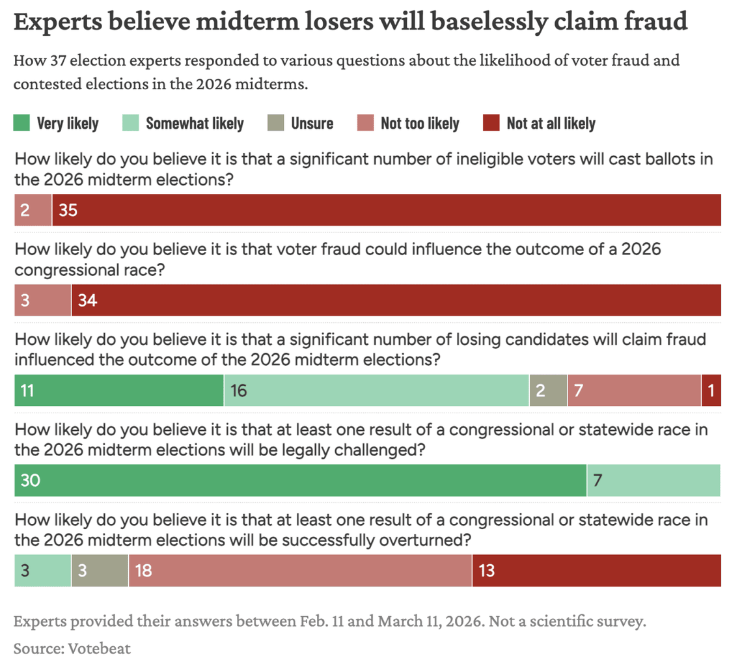
Task: Click the dark red segment labeled 13
Action: (596, 571)
